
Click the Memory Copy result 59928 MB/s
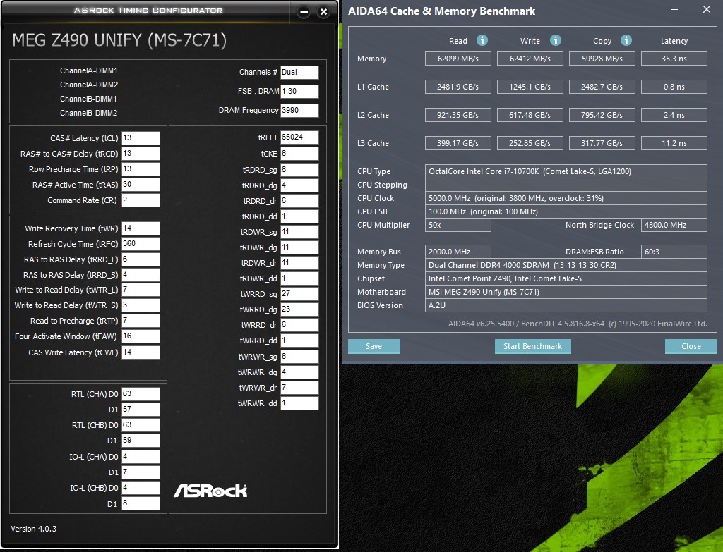coord(602,59)
